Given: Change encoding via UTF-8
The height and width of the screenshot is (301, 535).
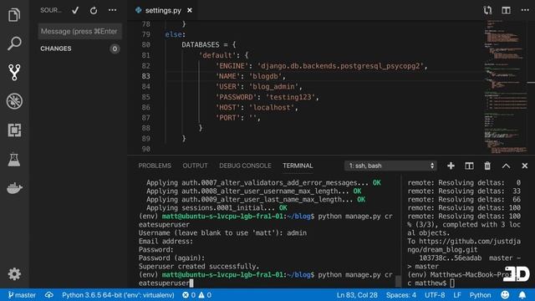Looking at the screenshot, I should pyautogui.click(x=435, y=295).
